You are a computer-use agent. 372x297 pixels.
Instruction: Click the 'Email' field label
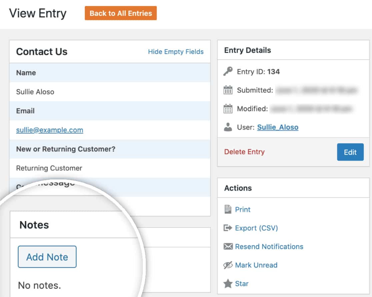pyautogui.click(x=25, y=111)
